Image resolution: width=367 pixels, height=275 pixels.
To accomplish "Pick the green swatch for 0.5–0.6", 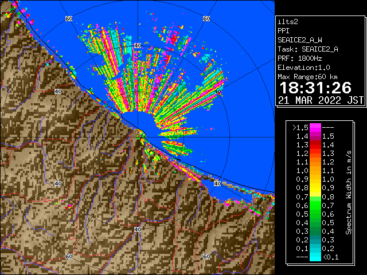I will [315, 214].
